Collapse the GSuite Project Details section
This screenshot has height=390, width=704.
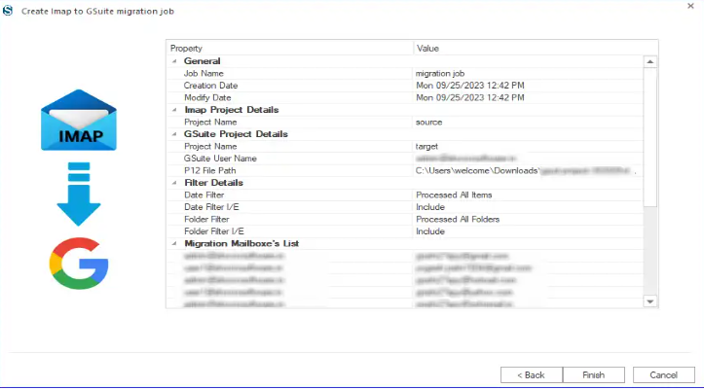(x=174, y=134)
